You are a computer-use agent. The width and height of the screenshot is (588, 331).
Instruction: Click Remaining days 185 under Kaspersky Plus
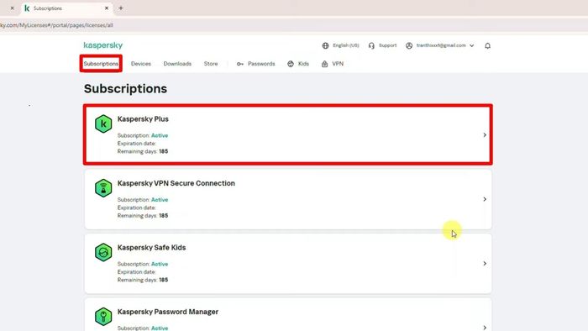pos(143,151)
